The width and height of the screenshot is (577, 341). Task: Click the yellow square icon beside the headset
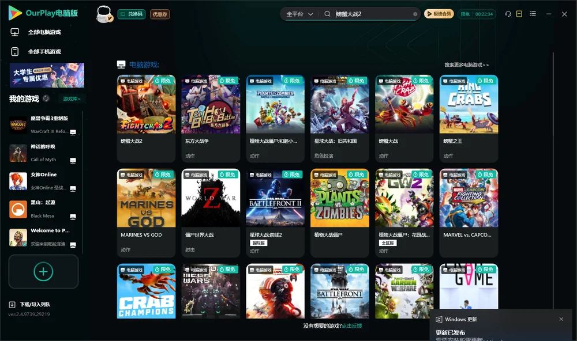tap(519, 14)
